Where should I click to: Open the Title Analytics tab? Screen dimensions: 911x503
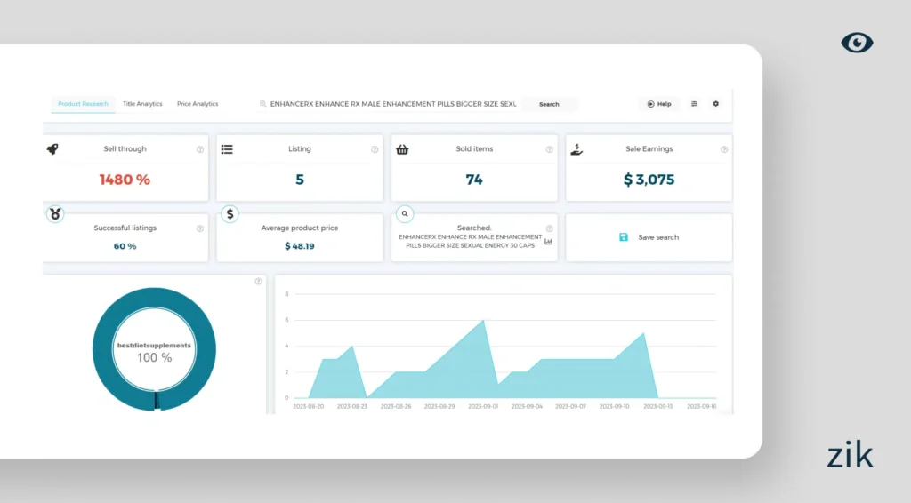click(x=142, y=104)
